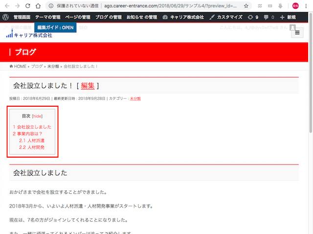Collapse table of contents with hide
Image resolution: width=313 pixels, height=234 pixels.
[37, 116]
